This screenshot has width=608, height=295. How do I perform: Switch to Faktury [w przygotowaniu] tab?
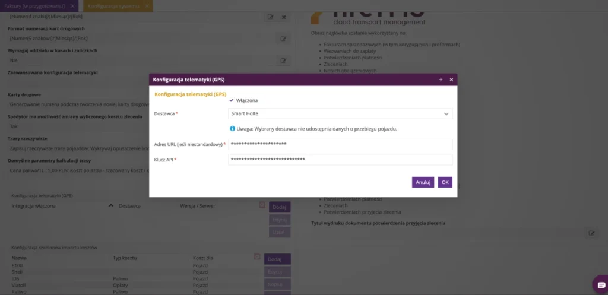(34, 6)
